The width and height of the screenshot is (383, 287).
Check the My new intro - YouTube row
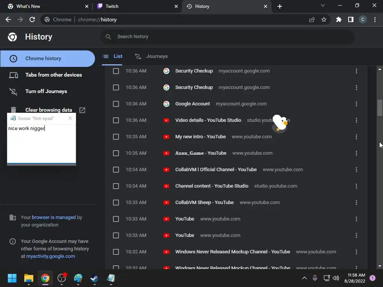[x=116, y=137]
